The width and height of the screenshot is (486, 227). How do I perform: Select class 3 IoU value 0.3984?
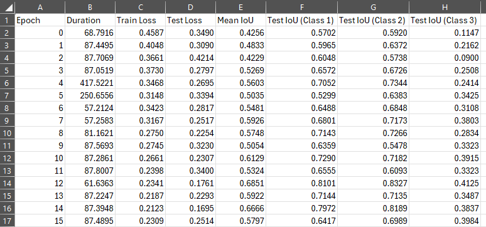click(x=445, y=221)
